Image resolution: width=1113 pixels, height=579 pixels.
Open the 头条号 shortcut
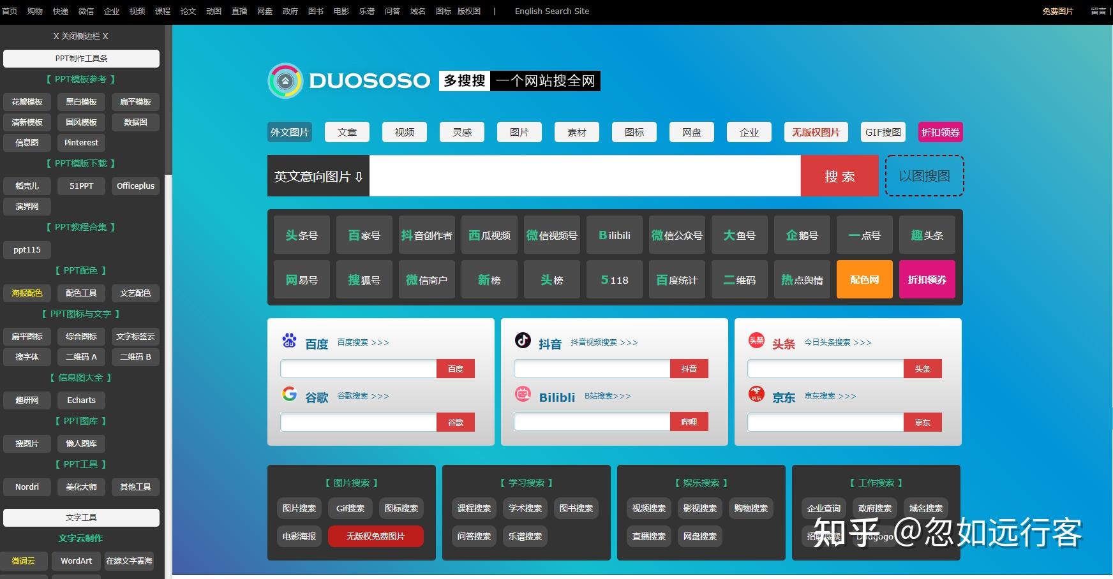coord(302,235)
